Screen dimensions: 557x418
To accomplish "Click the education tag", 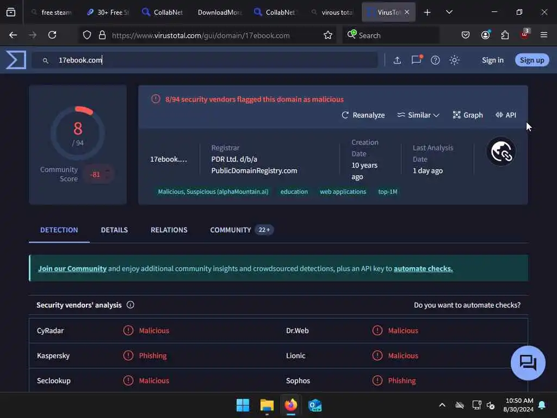I will 294,192.
